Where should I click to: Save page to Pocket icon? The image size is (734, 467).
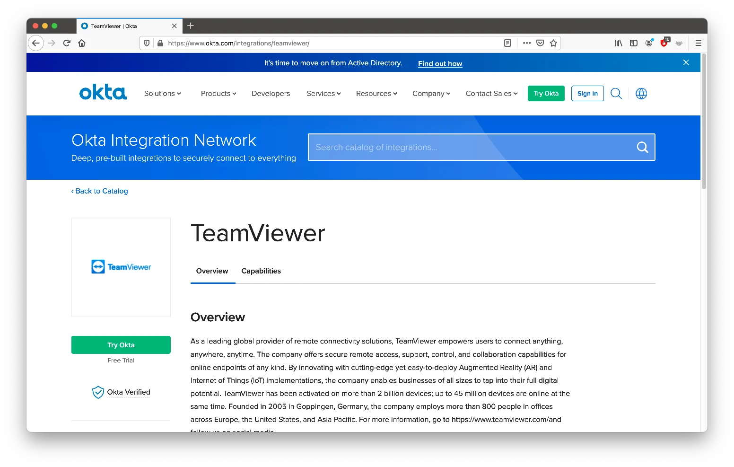(x=540, y=43)
